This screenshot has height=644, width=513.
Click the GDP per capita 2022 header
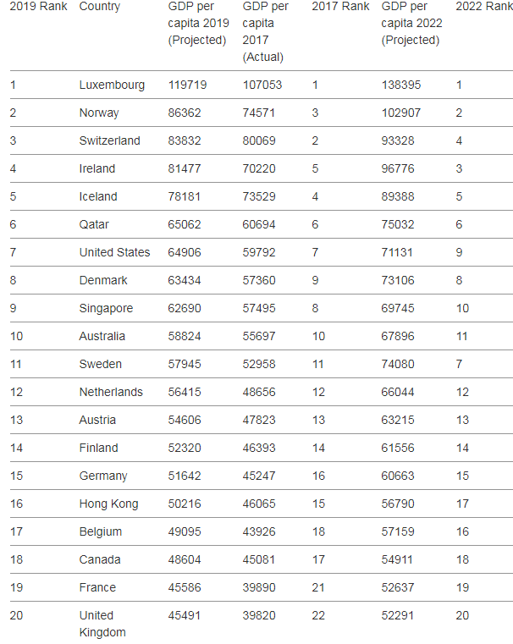pyautogui.click(x=411, y=23)
